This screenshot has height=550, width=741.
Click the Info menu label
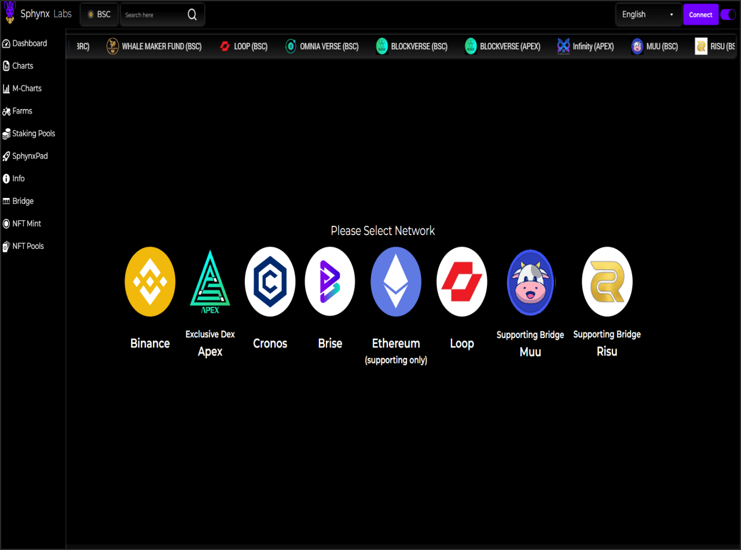pyautogui.click(x=19, y=179)
